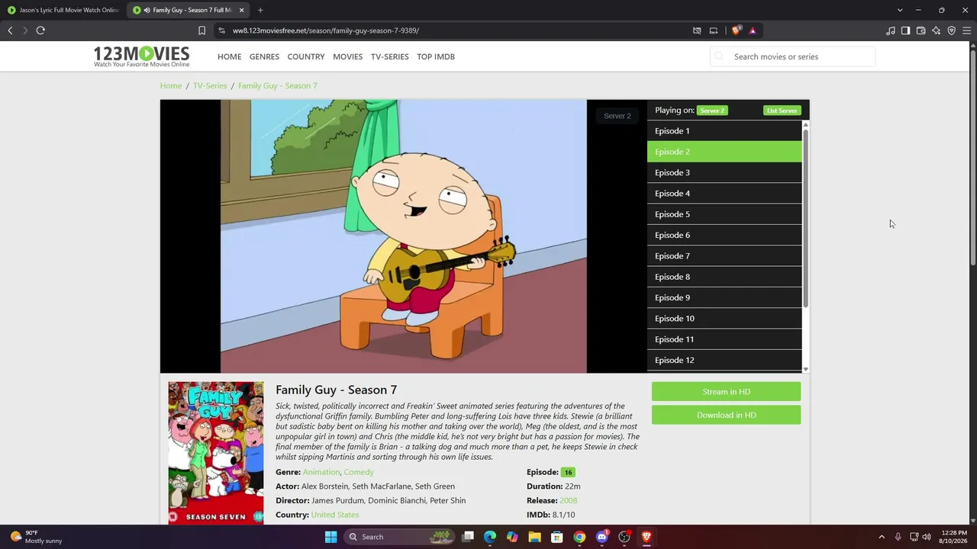Bookmark this page
The height and width of the screenshot is (549, 977).
(202, 30)
